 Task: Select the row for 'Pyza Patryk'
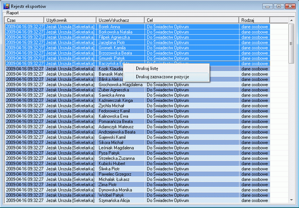tap(137, 153)
